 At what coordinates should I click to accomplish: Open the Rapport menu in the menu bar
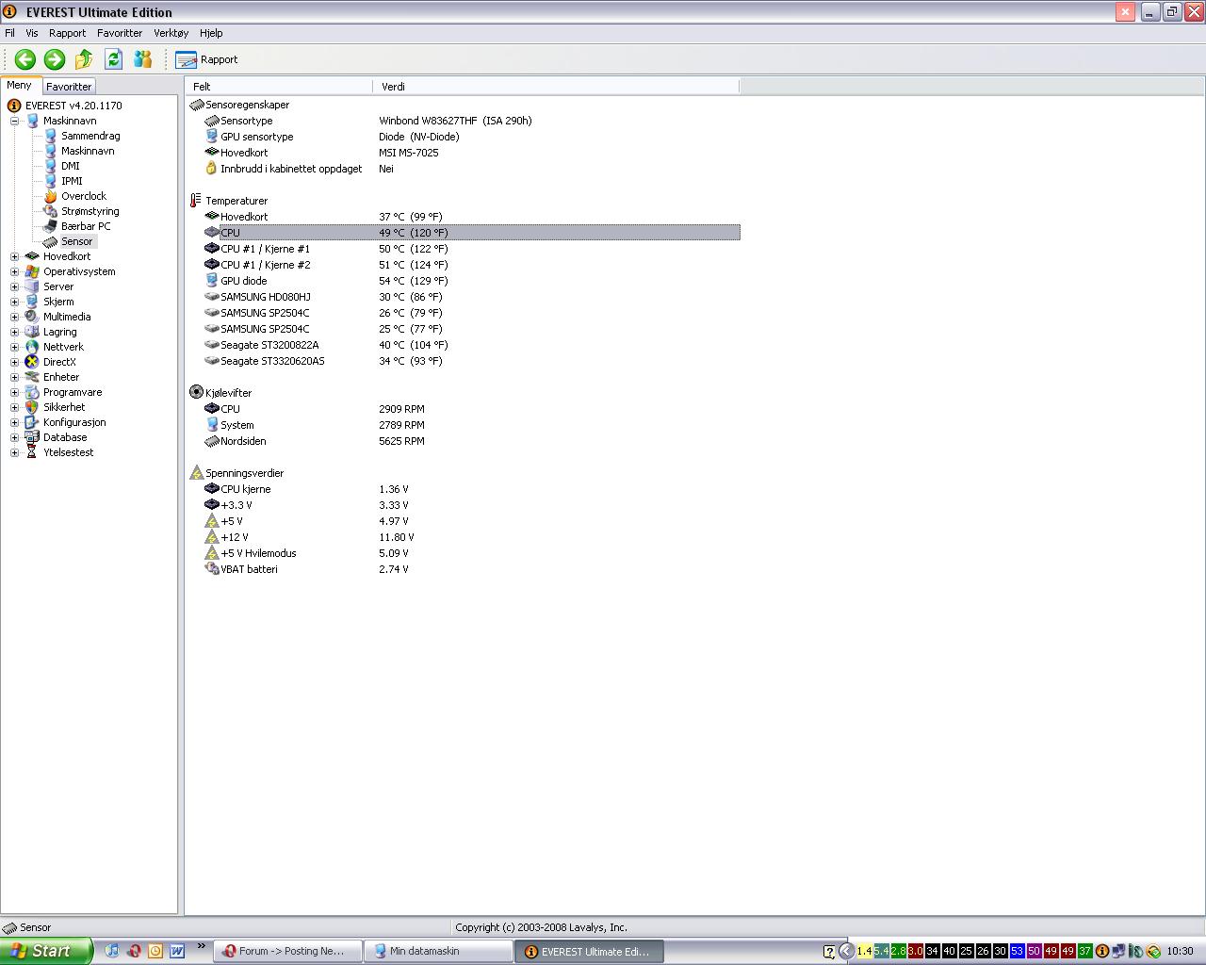click(x=67, y=33)
